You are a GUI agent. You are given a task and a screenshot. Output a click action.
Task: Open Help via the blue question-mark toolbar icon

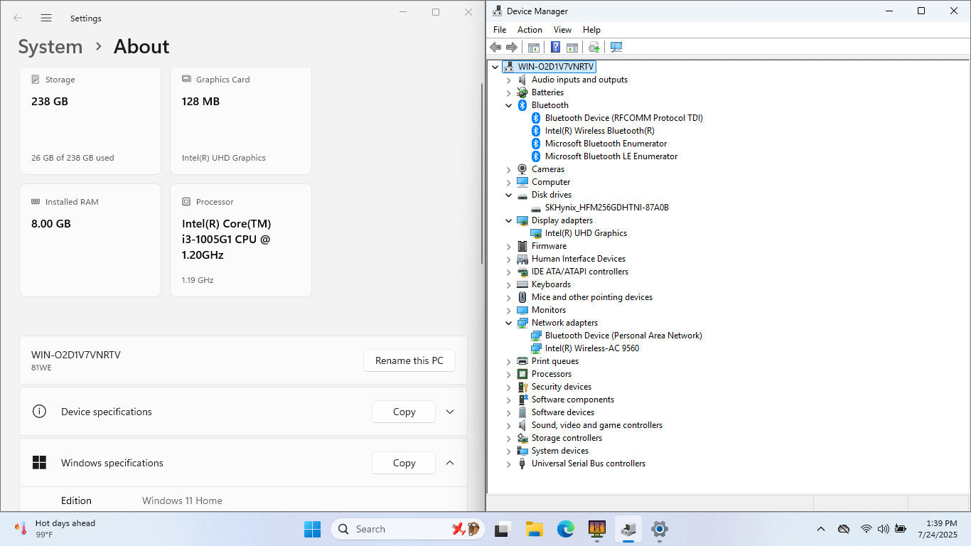point(555,48)
